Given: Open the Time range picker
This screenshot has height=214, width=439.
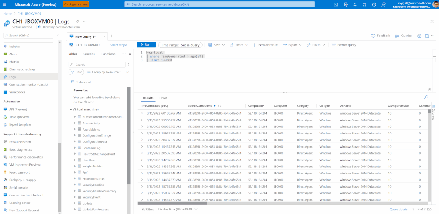Looking at the screenshot, I should click(x=180, y=45).
